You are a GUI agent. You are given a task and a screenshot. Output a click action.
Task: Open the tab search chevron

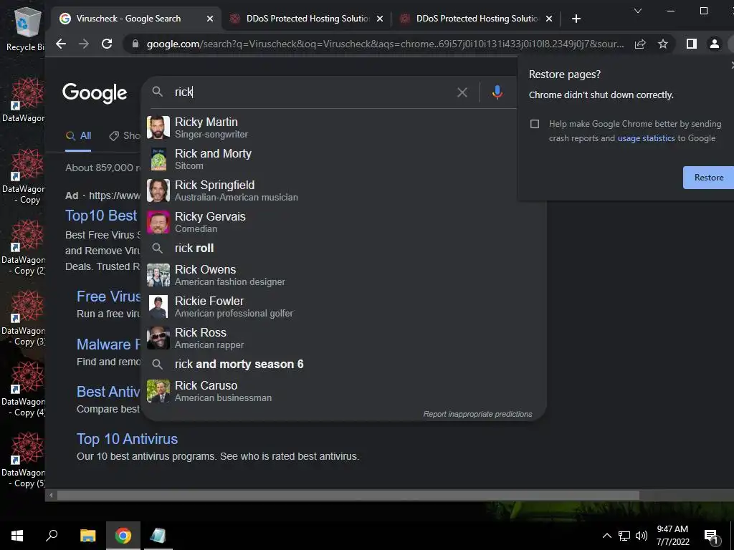(637, 11)
